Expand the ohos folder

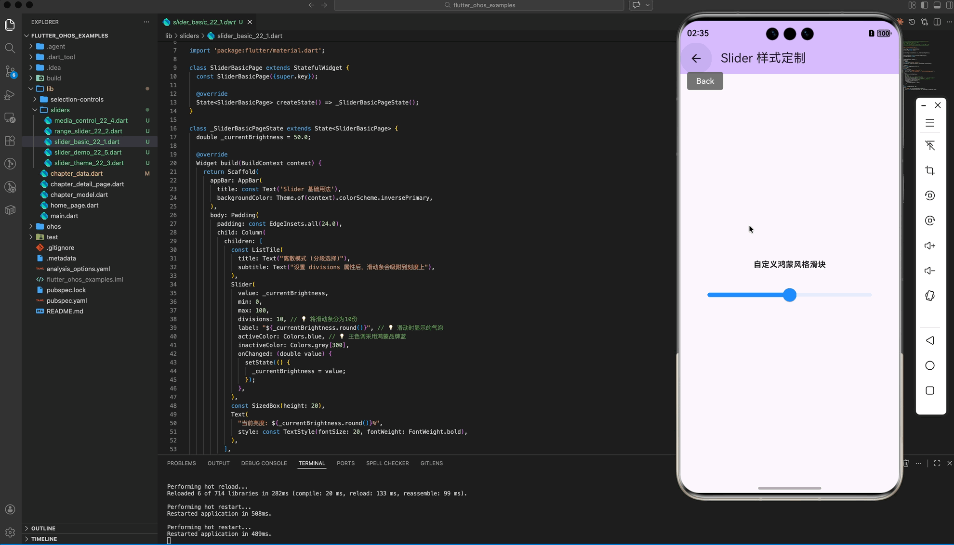coord(53,226)
